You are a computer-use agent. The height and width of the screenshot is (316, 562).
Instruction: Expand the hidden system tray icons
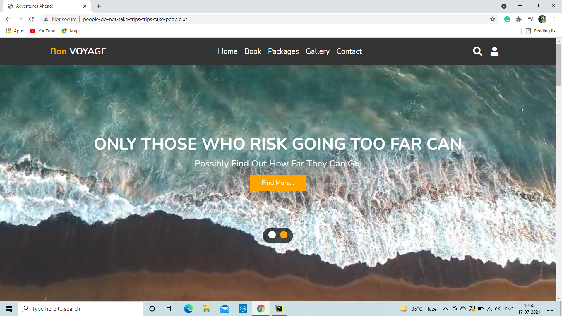[x=445, y=309]
